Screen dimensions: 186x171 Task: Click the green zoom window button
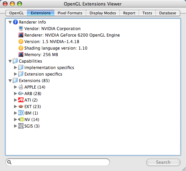click(x=20, y=4)
